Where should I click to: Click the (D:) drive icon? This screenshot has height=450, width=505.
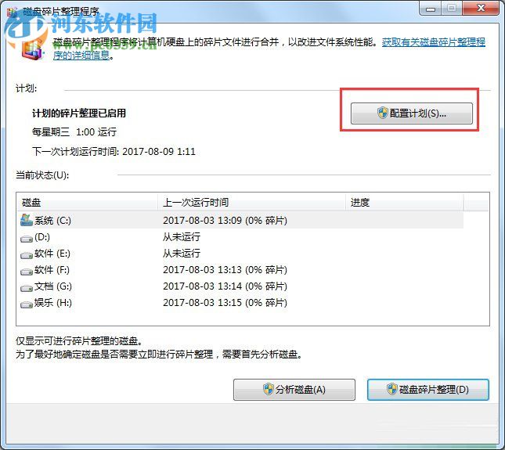point(27,239)
